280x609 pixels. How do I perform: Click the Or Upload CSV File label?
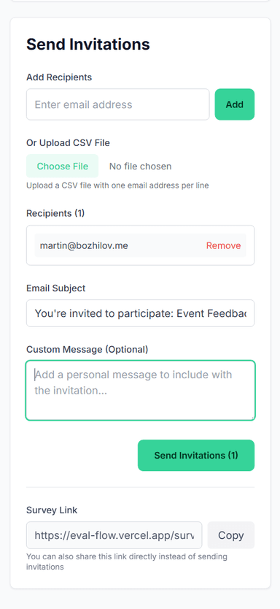tap(68, 143)
